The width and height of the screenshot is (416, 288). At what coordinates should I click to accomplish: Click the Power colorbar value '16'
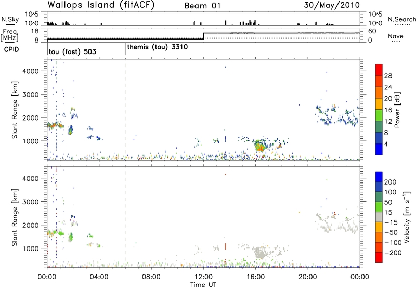point(388,110)
